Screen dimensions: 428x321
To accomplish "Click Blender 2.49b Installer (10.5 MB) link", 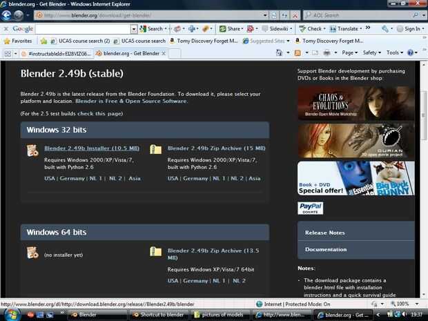I will click(92, 148).
